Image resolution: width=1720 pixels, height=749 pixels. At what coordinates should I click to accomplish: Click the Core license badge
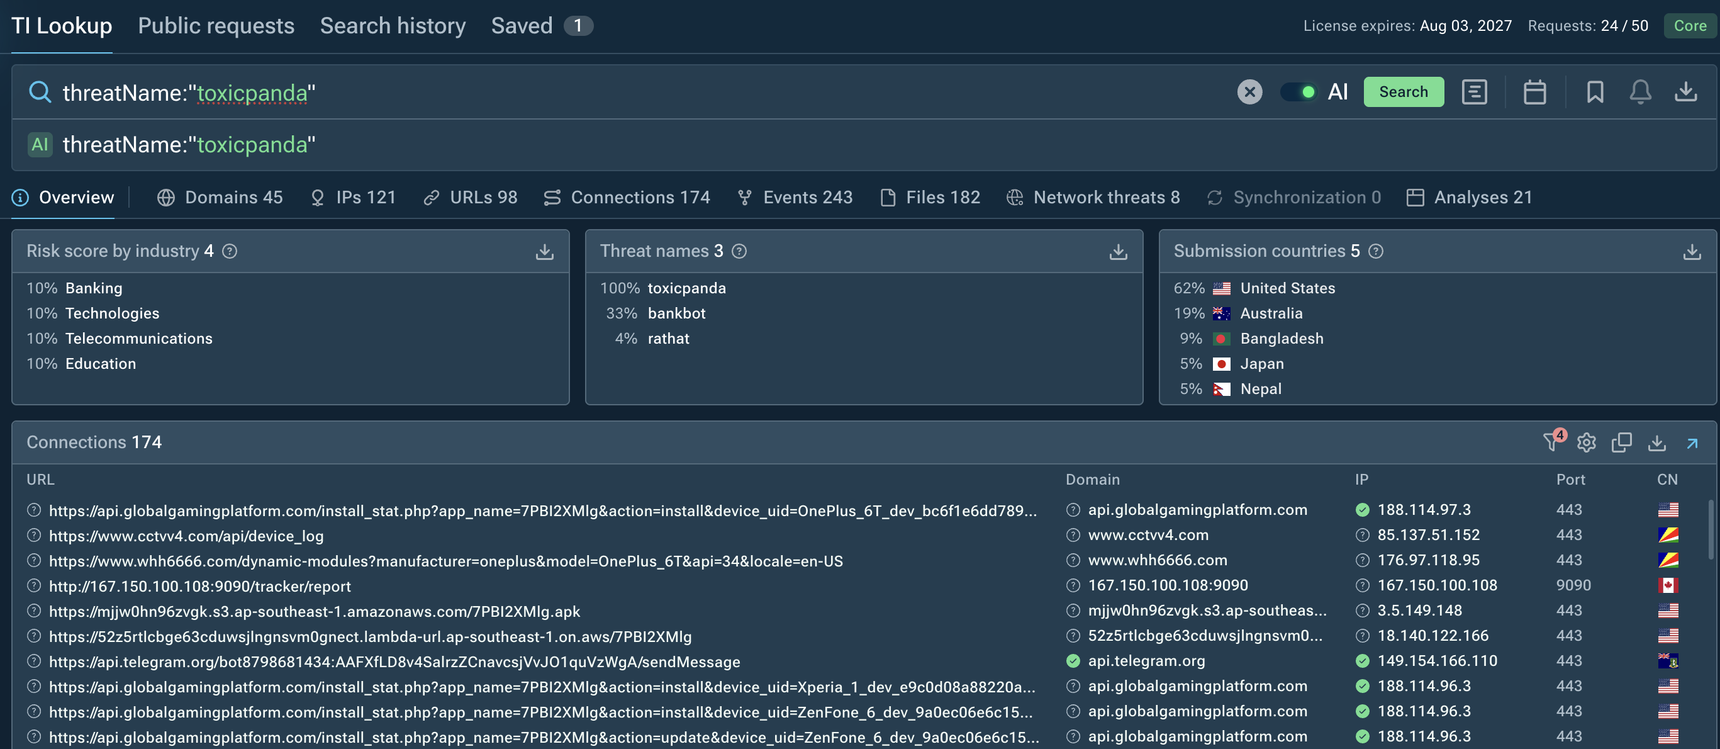tap(1689, 25)
